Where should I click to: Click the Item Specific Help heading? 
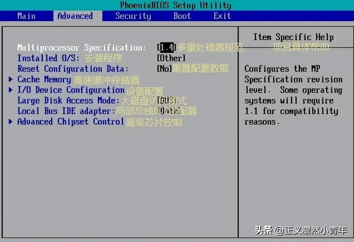click(x=294, y=37)
